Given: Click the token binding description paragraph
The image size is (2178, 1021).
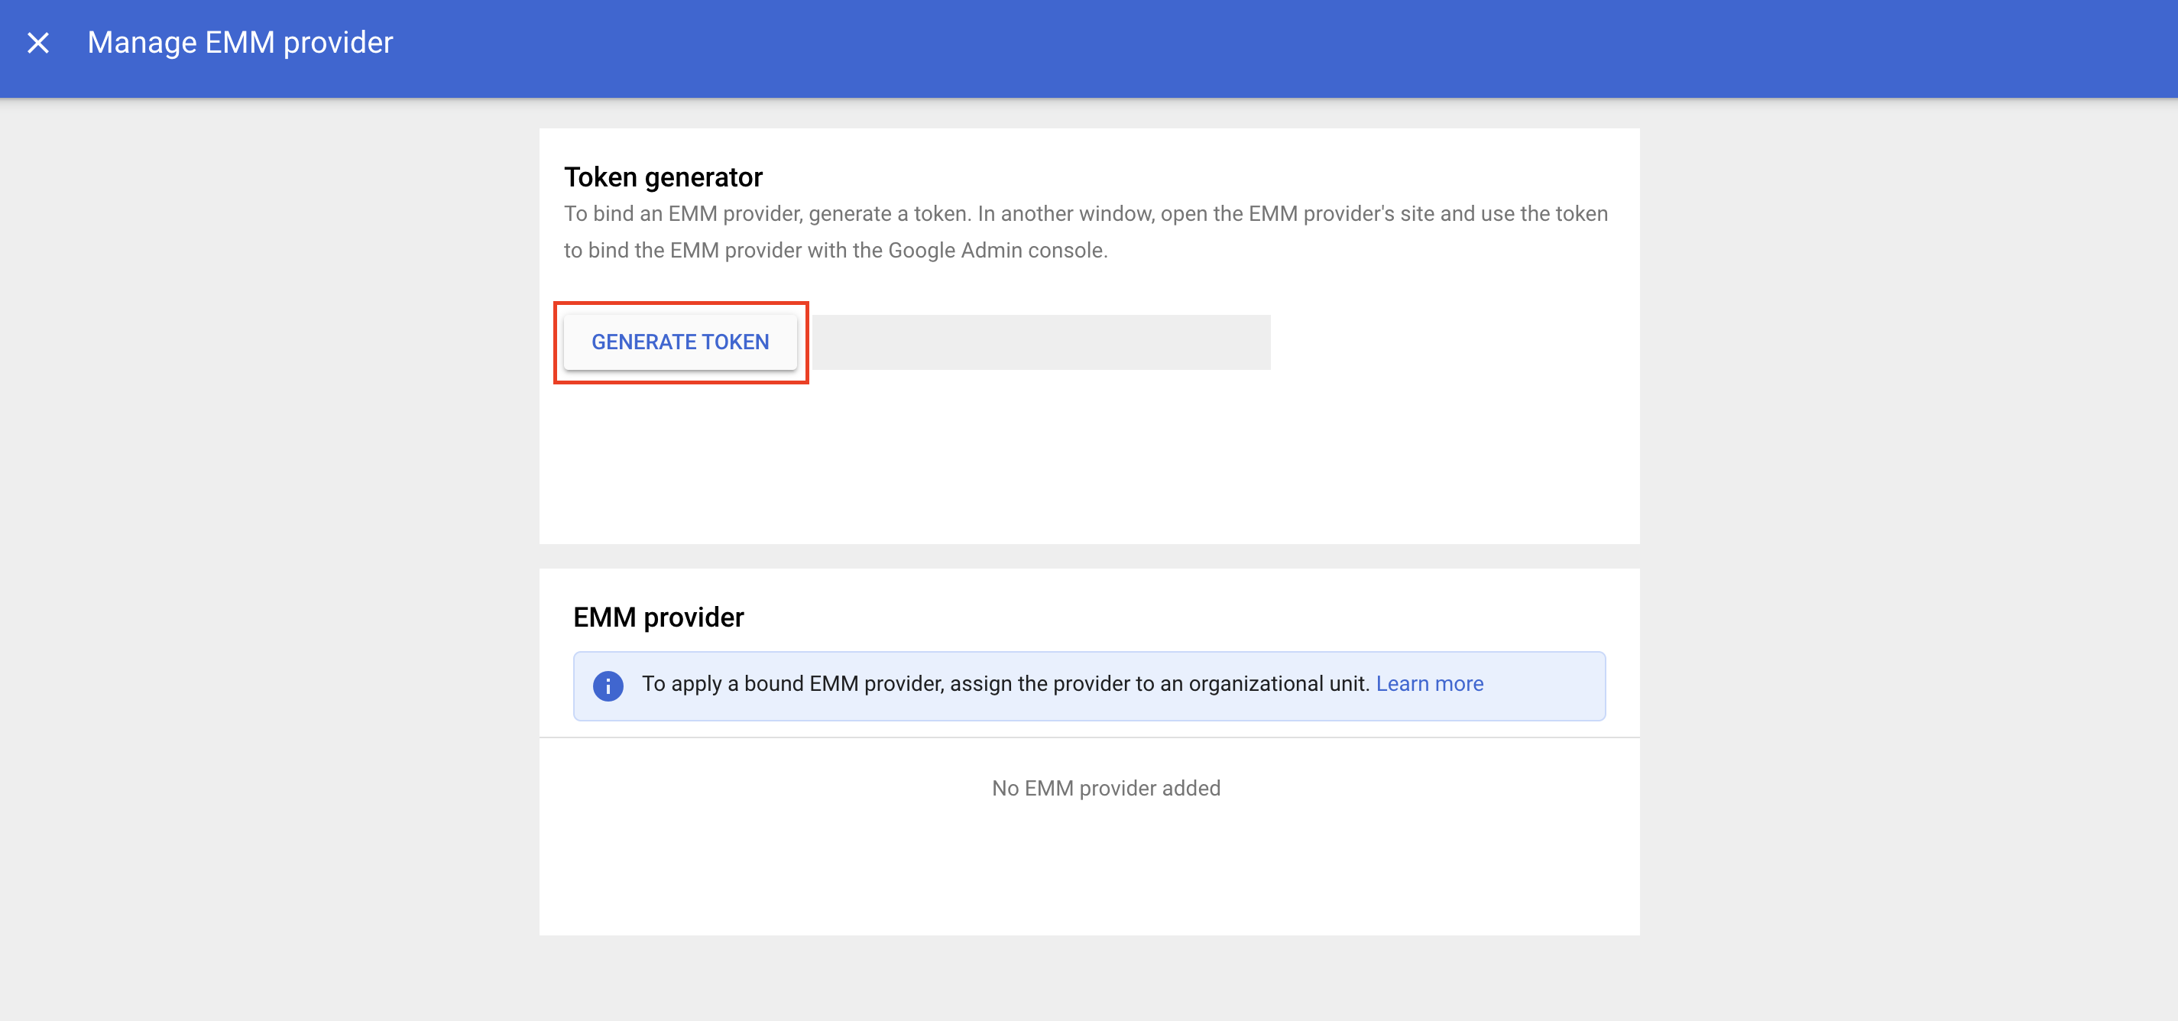Looking at the screenshot, I should [x=1086, y=232].
